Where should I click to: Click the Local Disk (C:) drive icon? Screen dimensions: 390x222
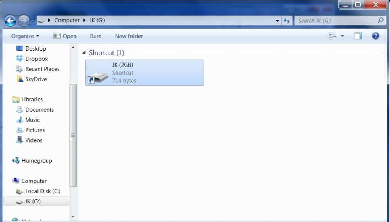pos(19,192)
